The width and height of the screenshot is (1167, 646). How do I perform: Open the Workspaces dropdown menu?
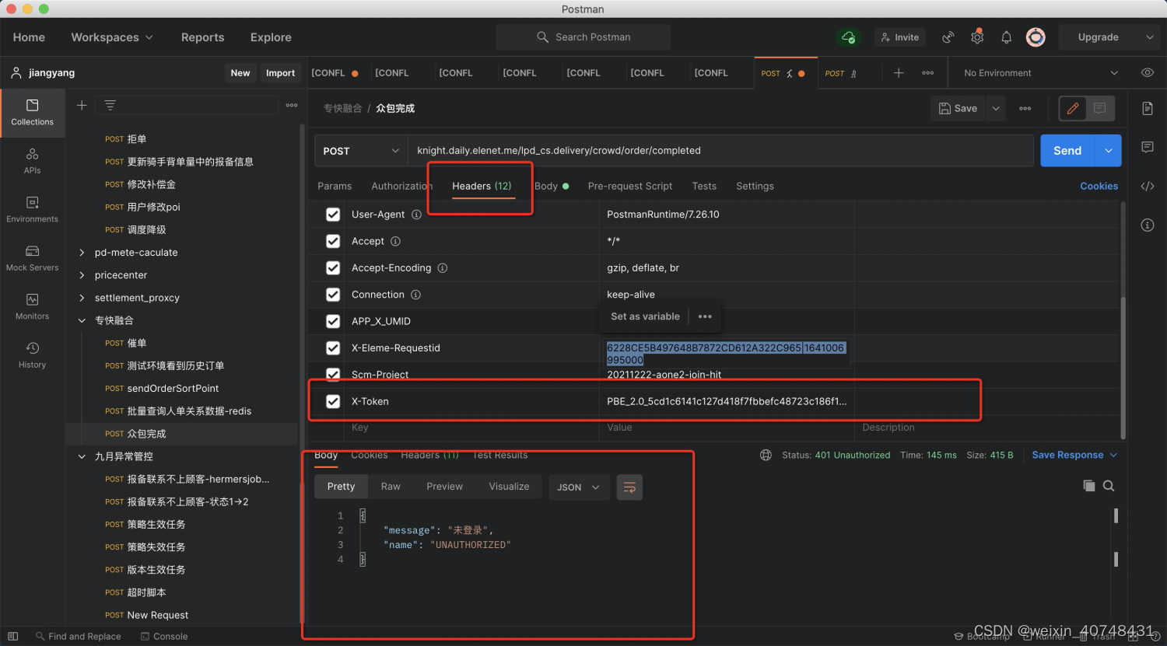[x=112, y=37]
